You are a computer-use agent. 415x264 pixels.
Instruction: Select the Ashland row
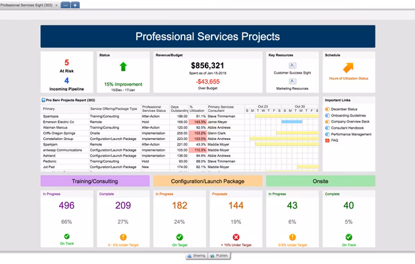pyautogui.click(x=180, y=155)
